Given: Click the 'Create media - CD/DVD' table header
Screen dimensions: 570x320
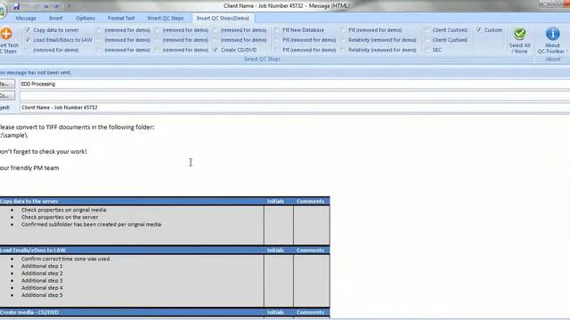Looking at the screenshot, I should click(x=29, y=312).
